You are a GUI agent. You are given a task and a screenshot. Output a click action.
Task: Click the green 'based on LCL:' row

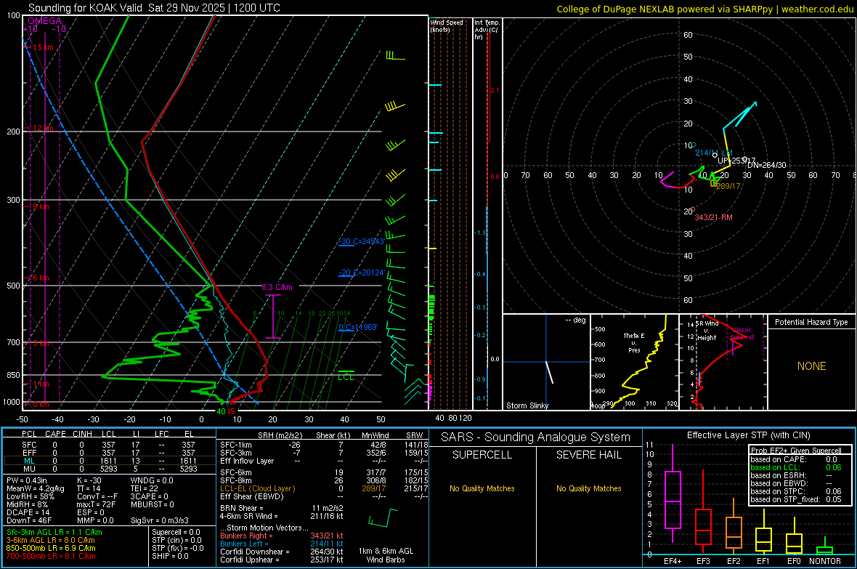796,467
